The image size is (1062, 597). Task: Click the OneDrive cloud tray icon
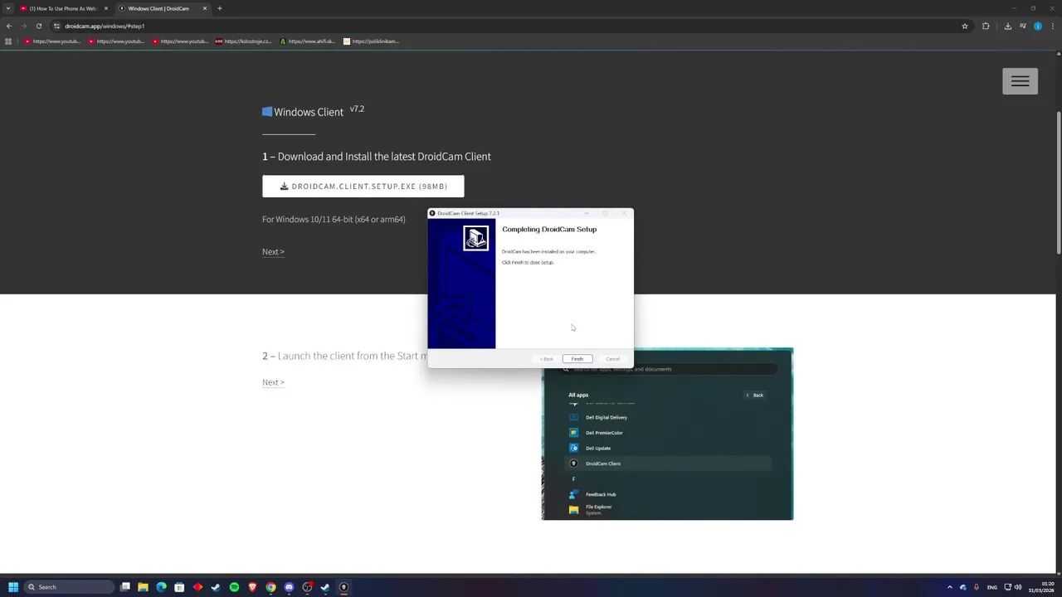pos(963,587)
